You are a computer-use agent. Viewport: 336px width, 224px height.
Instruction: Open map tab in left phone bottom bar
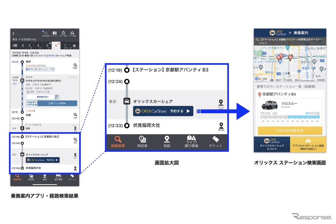44,177
